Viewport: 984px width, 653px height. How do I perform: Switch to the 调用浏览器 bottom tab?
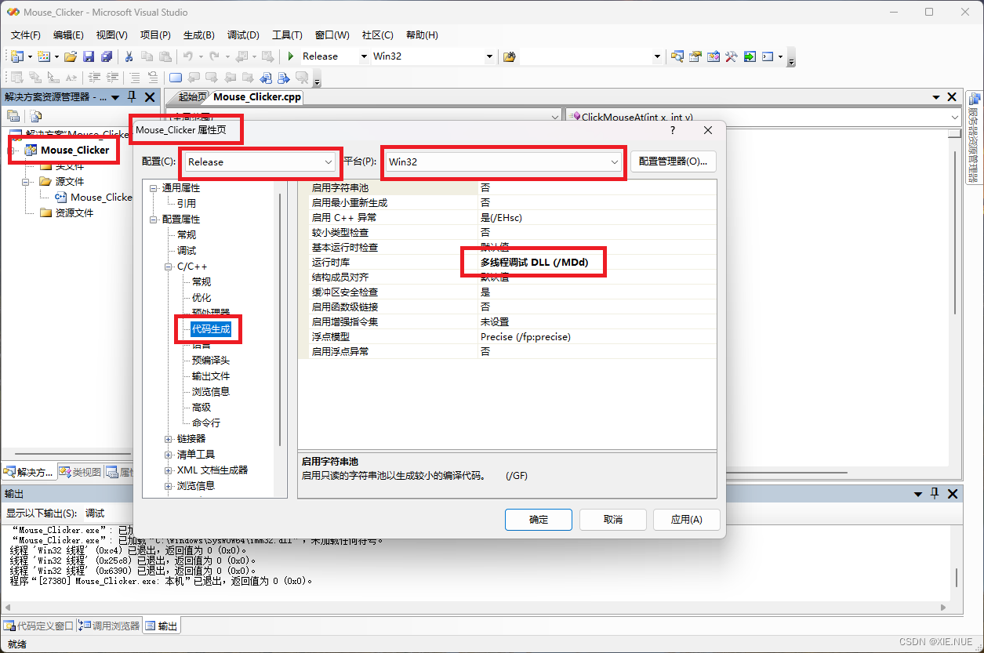(109, 626)
